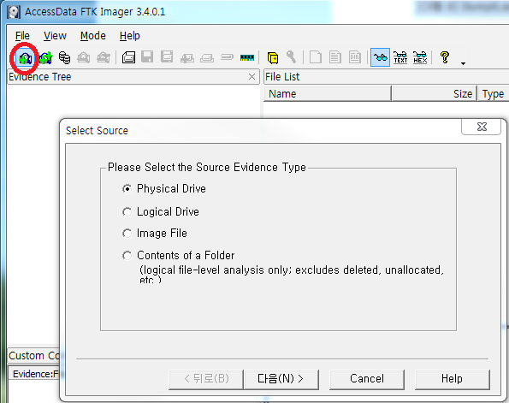Open the toolbar overflow options arrow
Viewport: 509px width, 403px height.
click(463, 63)
